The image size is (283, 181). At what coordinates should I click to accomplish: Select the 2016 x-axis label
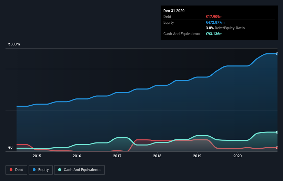pos(77,156)
